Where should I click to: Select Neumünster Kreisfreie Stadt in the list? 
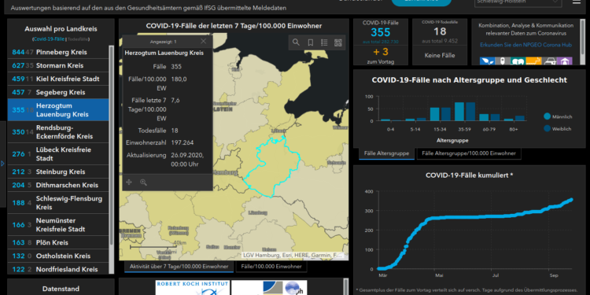[58, 225]
